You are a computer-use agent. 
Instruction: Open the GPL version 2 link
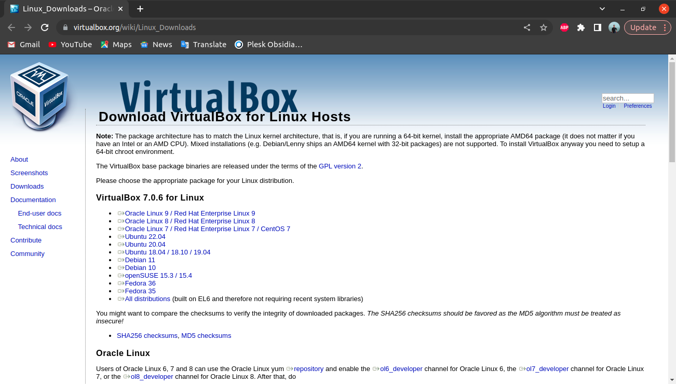click(340, 166)
